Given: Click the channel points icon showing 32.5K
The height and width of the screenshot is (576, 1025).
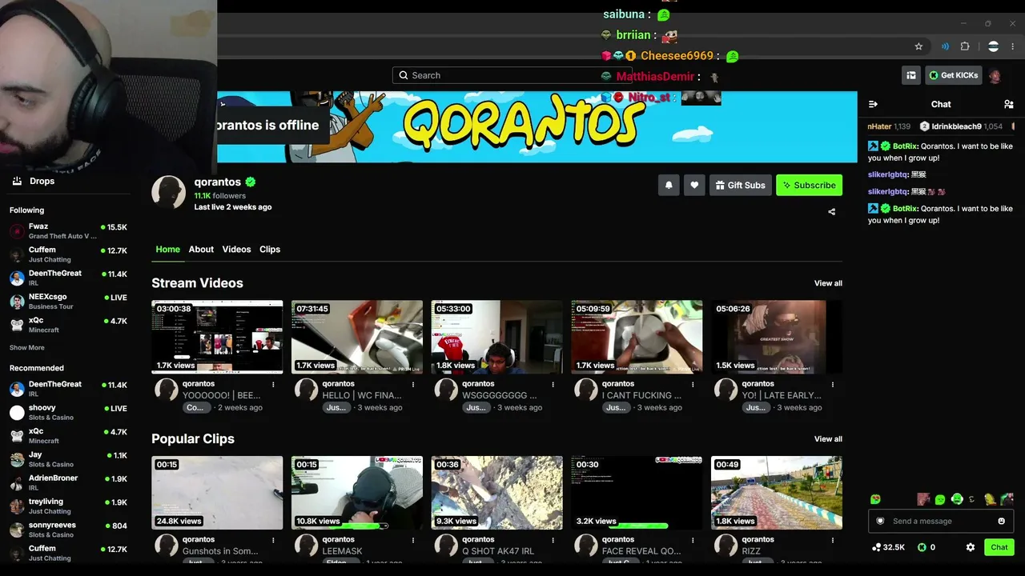Looking at the screenshot, I should point(876,547).
